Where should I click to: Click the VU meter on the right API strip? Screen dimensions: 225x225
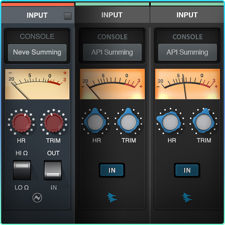click(x=187, y=84)
